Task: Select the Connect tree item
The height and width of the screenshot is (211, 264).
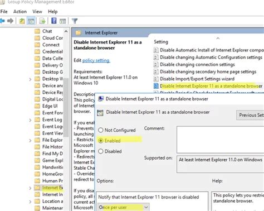Action: pos(51,45)
